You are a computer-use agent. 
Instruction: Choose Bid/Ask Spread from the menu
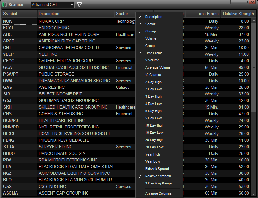(x=157, y=169)
